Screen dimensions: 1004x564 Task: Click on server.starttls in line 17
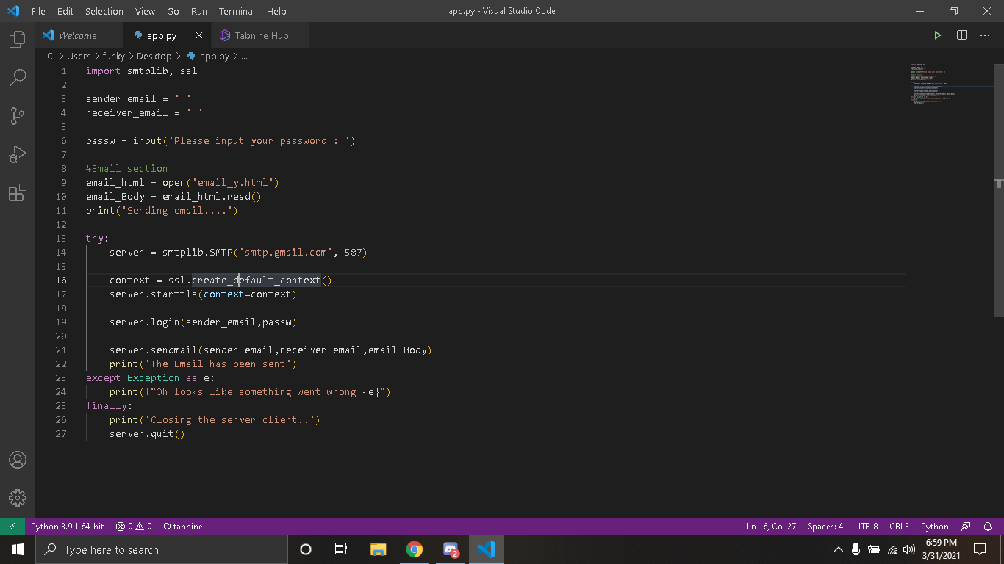[153, 294]
